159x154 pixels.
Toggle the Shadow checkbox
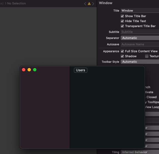pyautogui.click(x=122, y=56)
